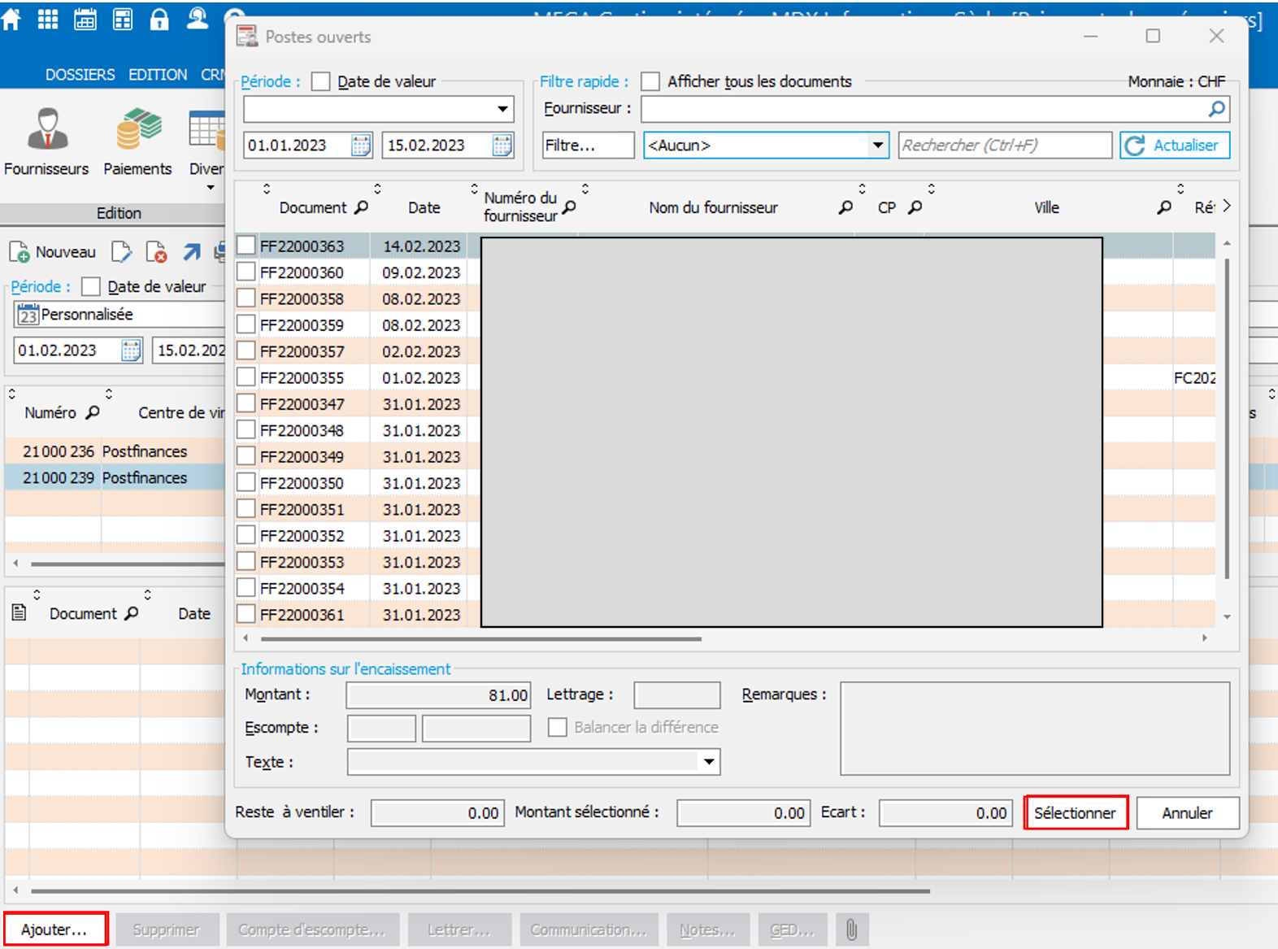The height and width of the screenshot is (949, 1278).
Task: Open the Période dropdown in dialog
Action: [x=503, y=109]
